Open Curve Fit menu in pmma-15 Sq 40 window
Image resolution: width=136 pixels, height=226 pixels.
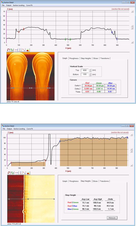click(x=30, y=129)
